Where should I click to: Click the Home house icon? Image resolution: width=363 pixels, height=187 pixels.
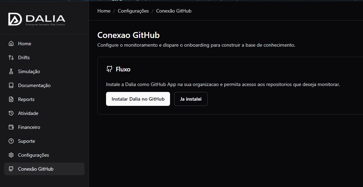[x=11, y=44]
